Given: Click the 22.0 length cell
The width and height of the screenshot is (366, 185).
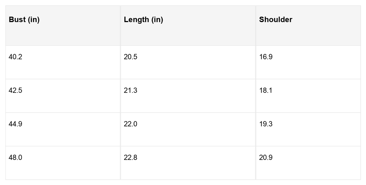Looking at the screenshot, I should 130,124.
